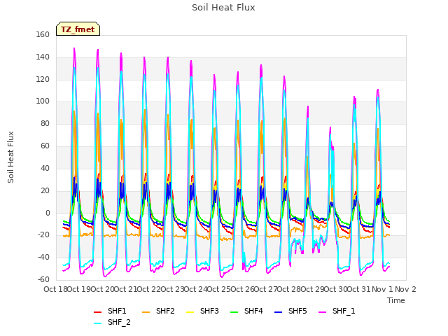Select the SHF3 legend label

pos(209,311)
